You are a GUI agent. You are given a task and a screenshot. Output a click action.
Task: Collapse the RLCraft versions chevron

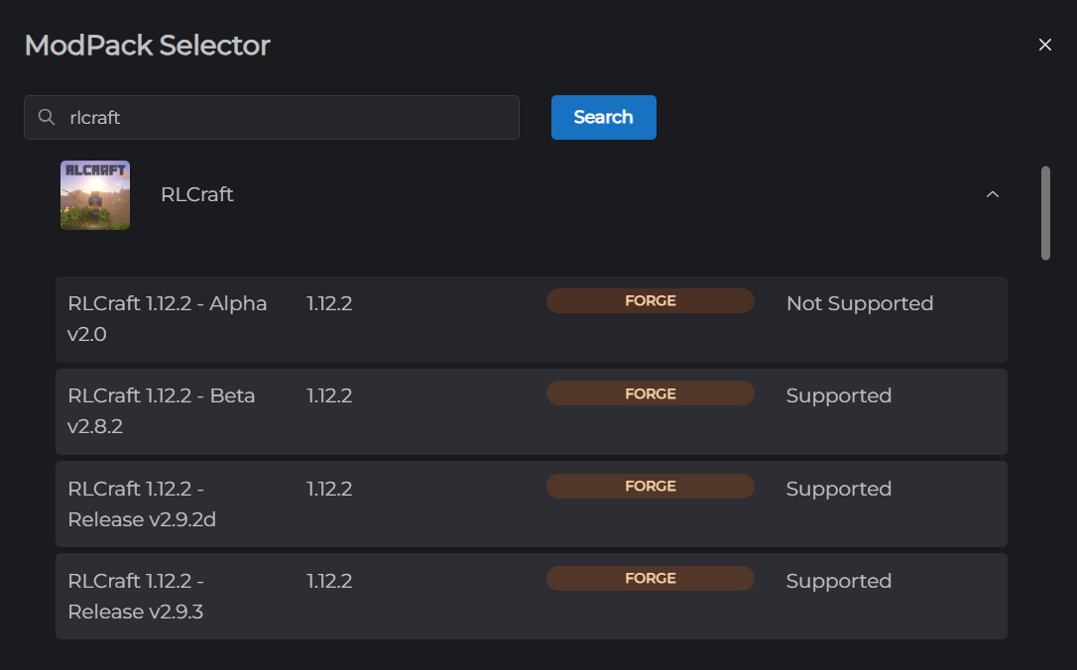click(x=993, y=195)
